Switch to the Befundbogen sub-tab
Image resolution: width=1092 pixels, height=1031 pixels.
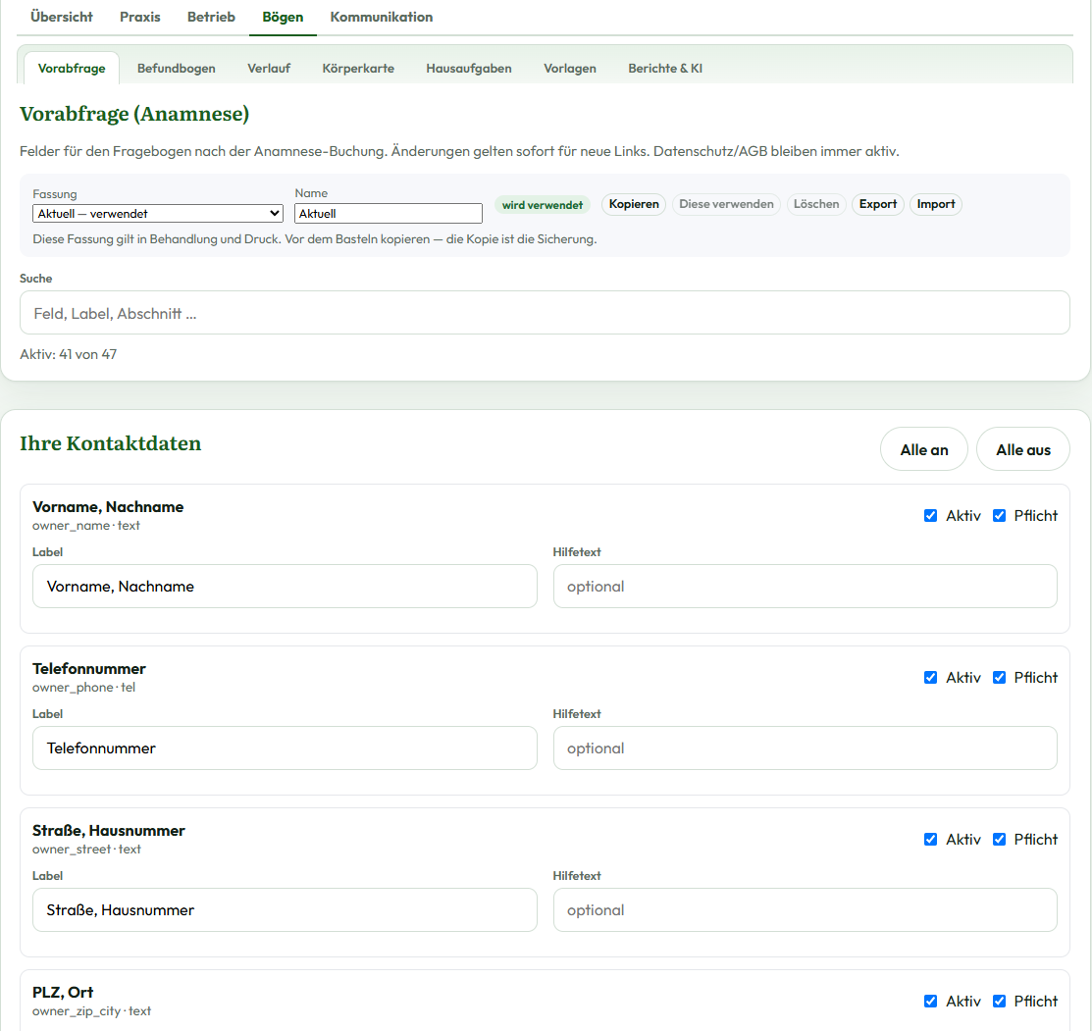point(177,69)
